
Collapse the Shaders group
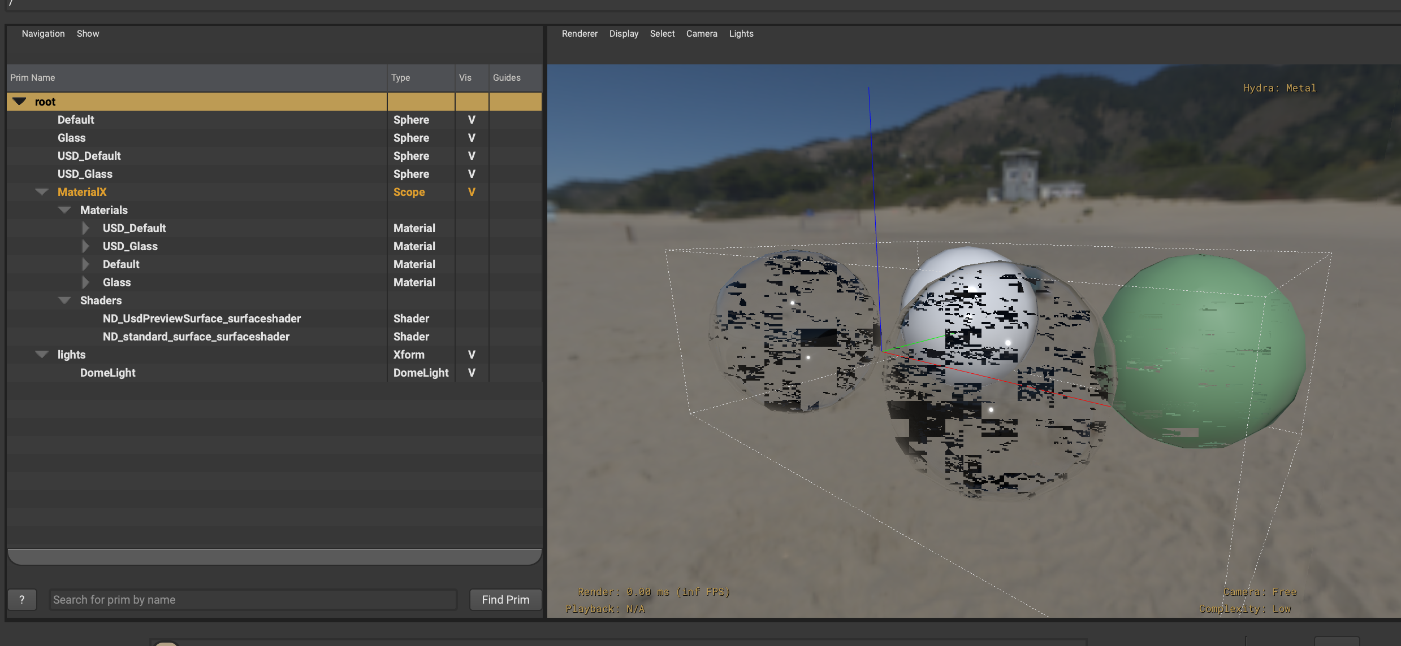[64, 300]
